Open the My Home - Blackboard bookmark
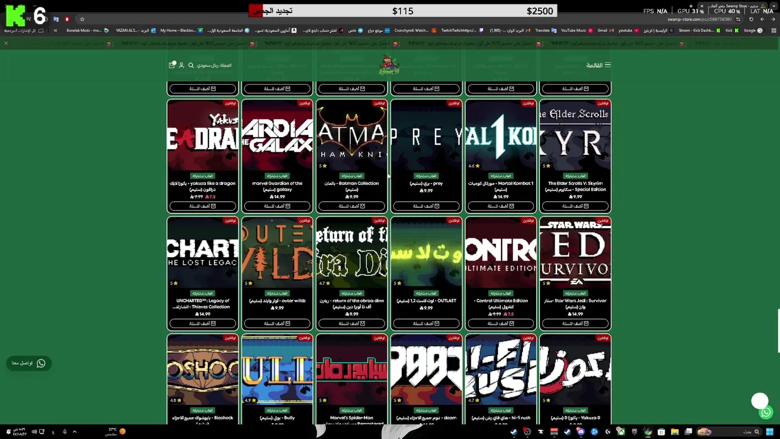Screen dimensions: 780x439 tap(182, 30)
